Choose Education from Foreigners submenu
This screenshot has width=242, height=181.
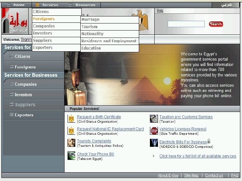point(110,48)
